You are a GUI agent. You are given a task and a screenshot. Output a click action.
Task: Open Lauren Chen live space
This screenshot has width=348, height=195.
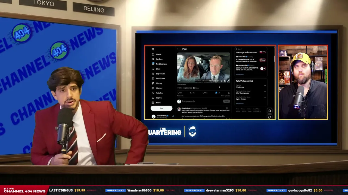coord(251,59)
